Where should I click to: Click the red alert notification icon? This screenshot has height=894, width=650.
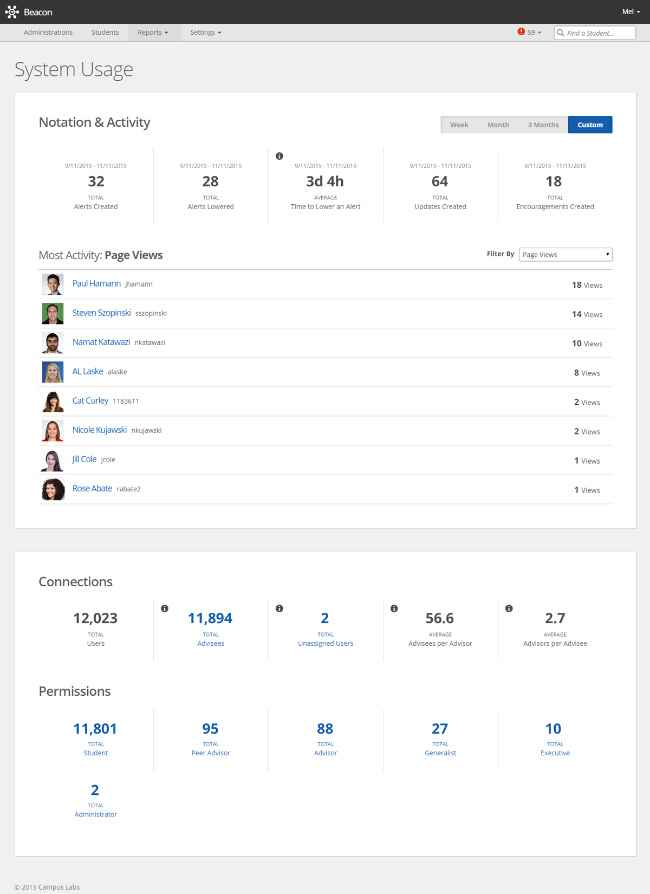(521, 32)
